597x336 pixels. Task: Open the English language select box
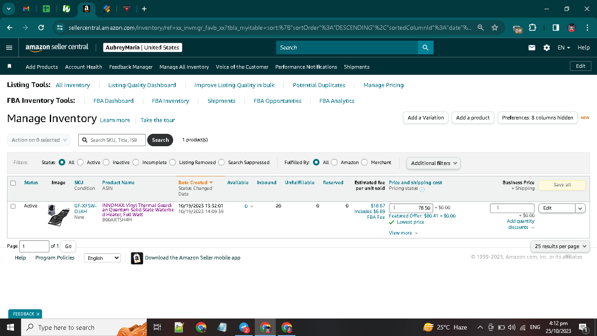tap(102, 258)
